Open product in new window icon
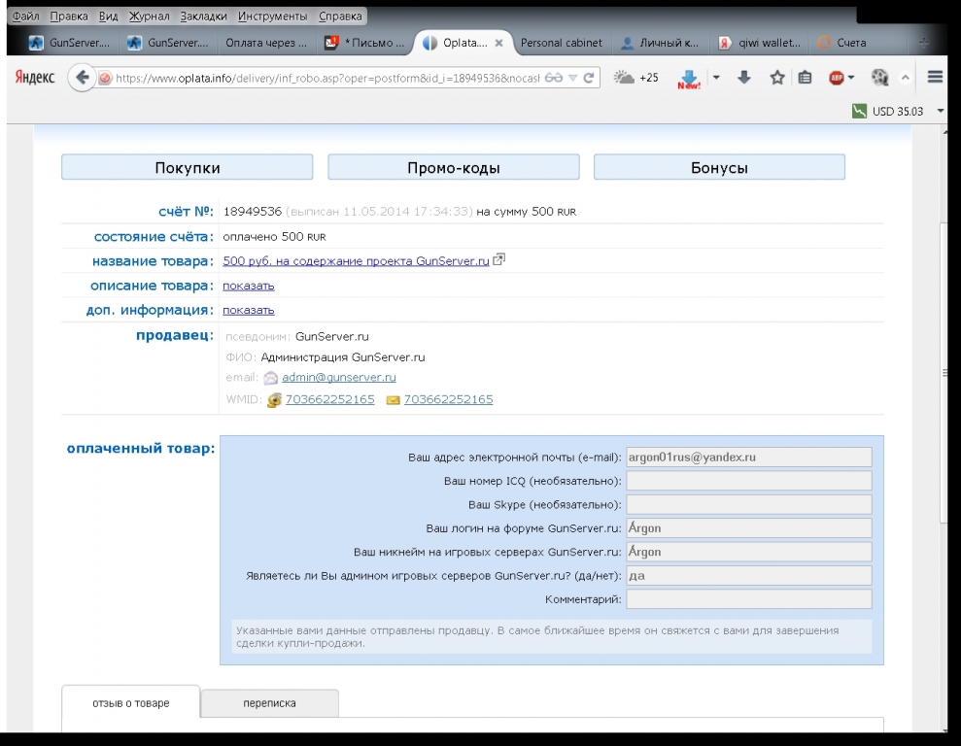961x746 pixels. pyautogui.click(x=499, y=260)
